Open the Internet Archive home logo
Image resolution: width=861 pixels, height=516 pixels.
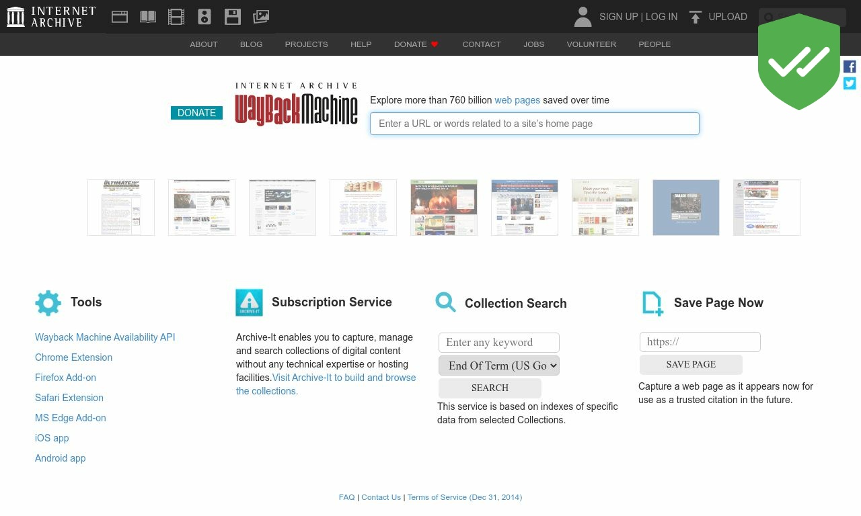[51, 17]
